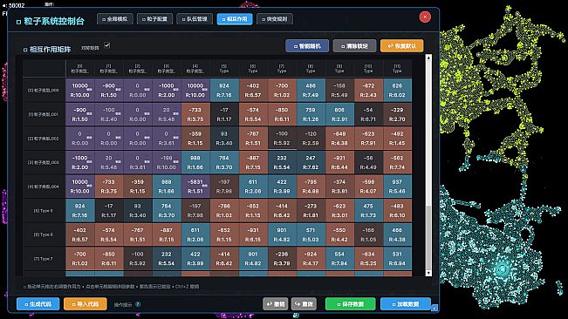Switch to the 全局模拟 tab
The height and width of the screenshot is (319, 568).
[115, 19]
